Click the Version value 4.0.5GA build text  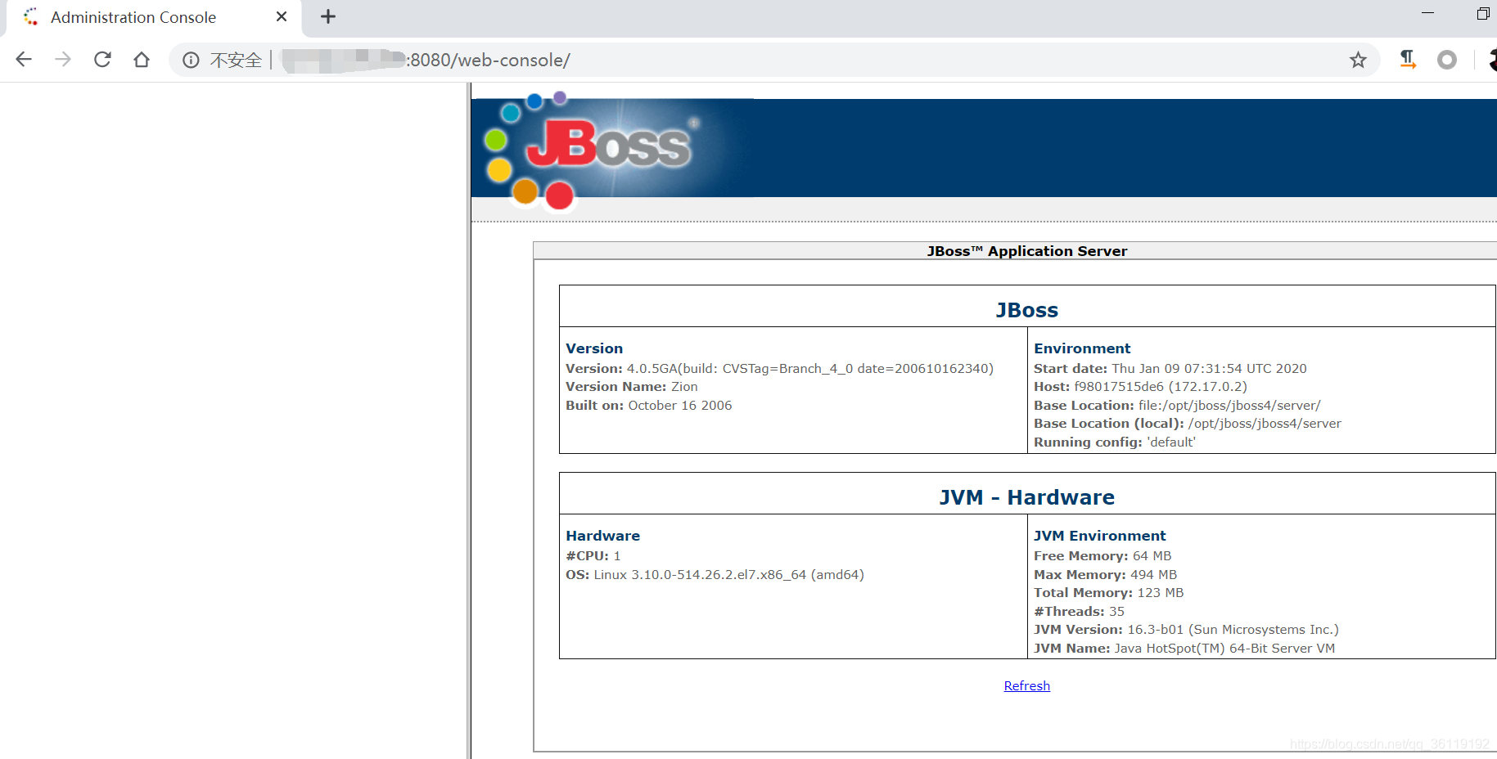810,369
